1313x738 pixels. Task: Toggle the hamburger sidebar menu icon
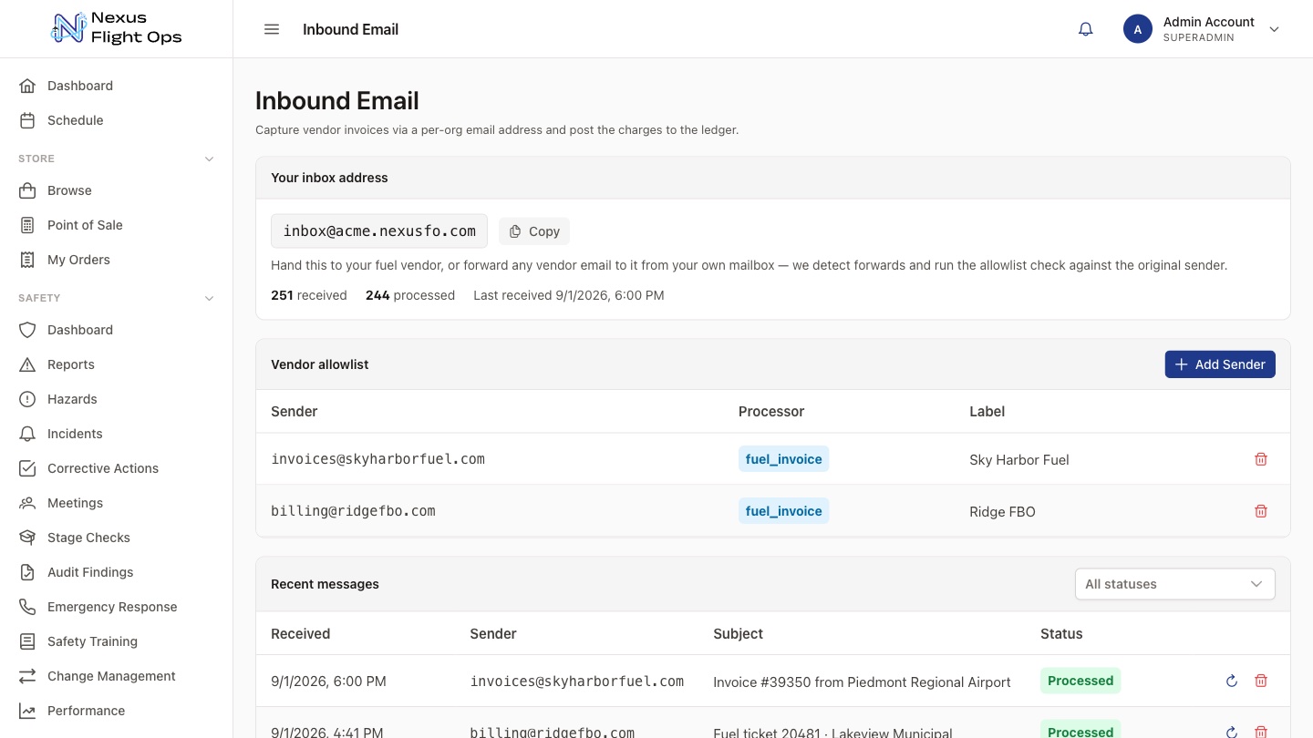pyautogui.click(x=272, y=29)
